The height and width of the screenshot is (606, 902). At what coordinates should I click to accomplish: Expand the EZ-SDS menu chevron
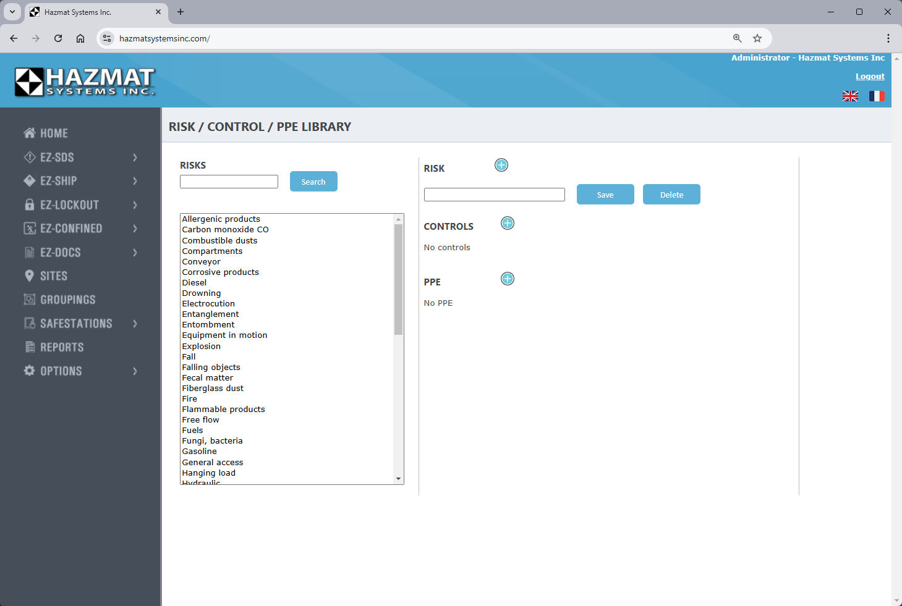[x=135, y=158]
